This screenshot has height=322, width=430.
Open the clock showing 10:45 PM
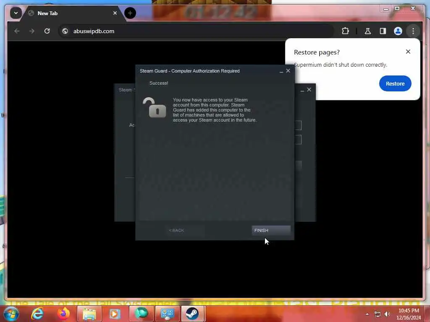tap(409, 314)
